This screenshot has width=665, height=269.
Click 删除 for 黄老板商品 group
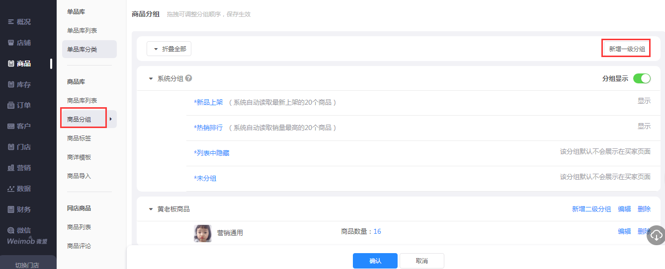(644, 209)
